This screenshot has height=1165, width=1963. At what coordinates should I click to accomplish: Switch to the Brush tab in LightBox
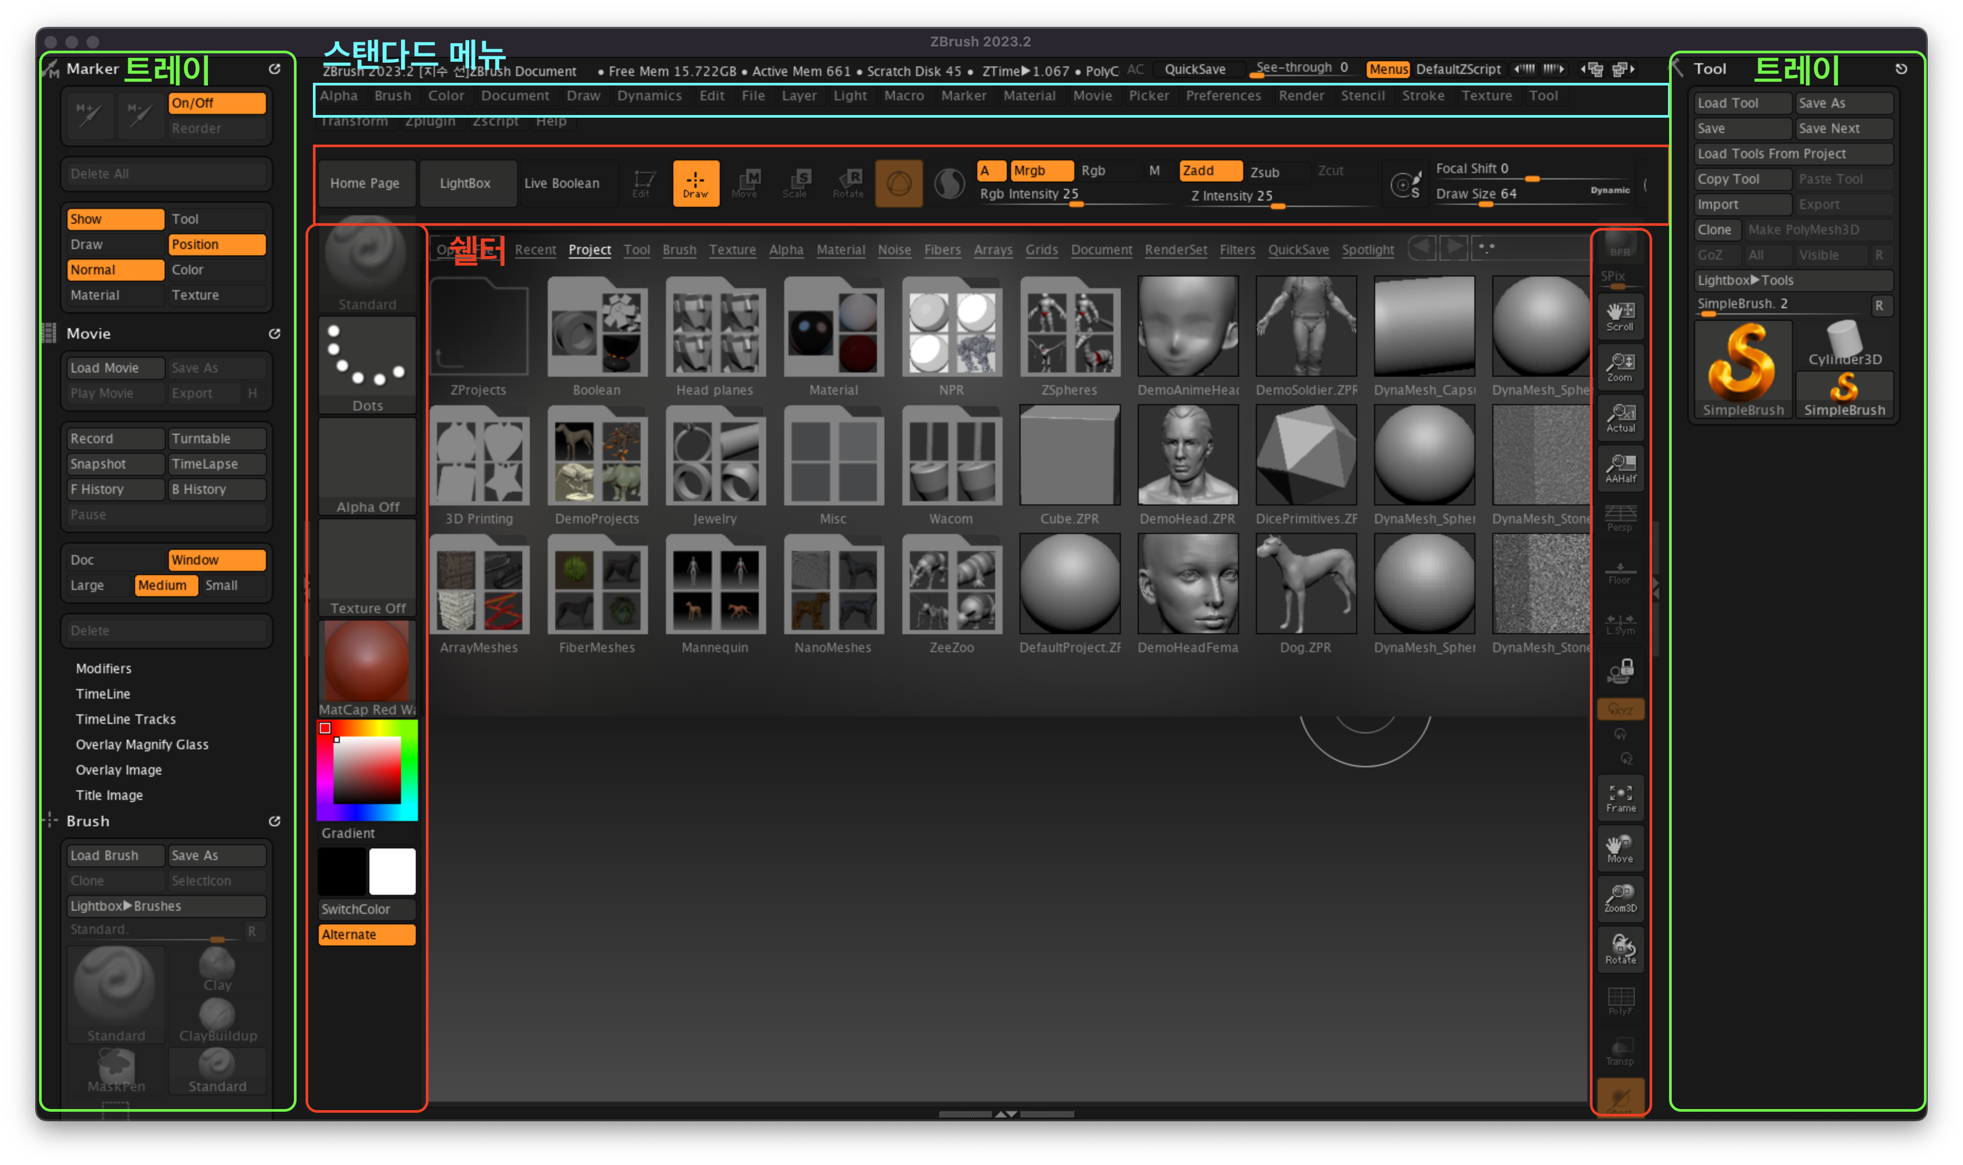coord(679,250)
